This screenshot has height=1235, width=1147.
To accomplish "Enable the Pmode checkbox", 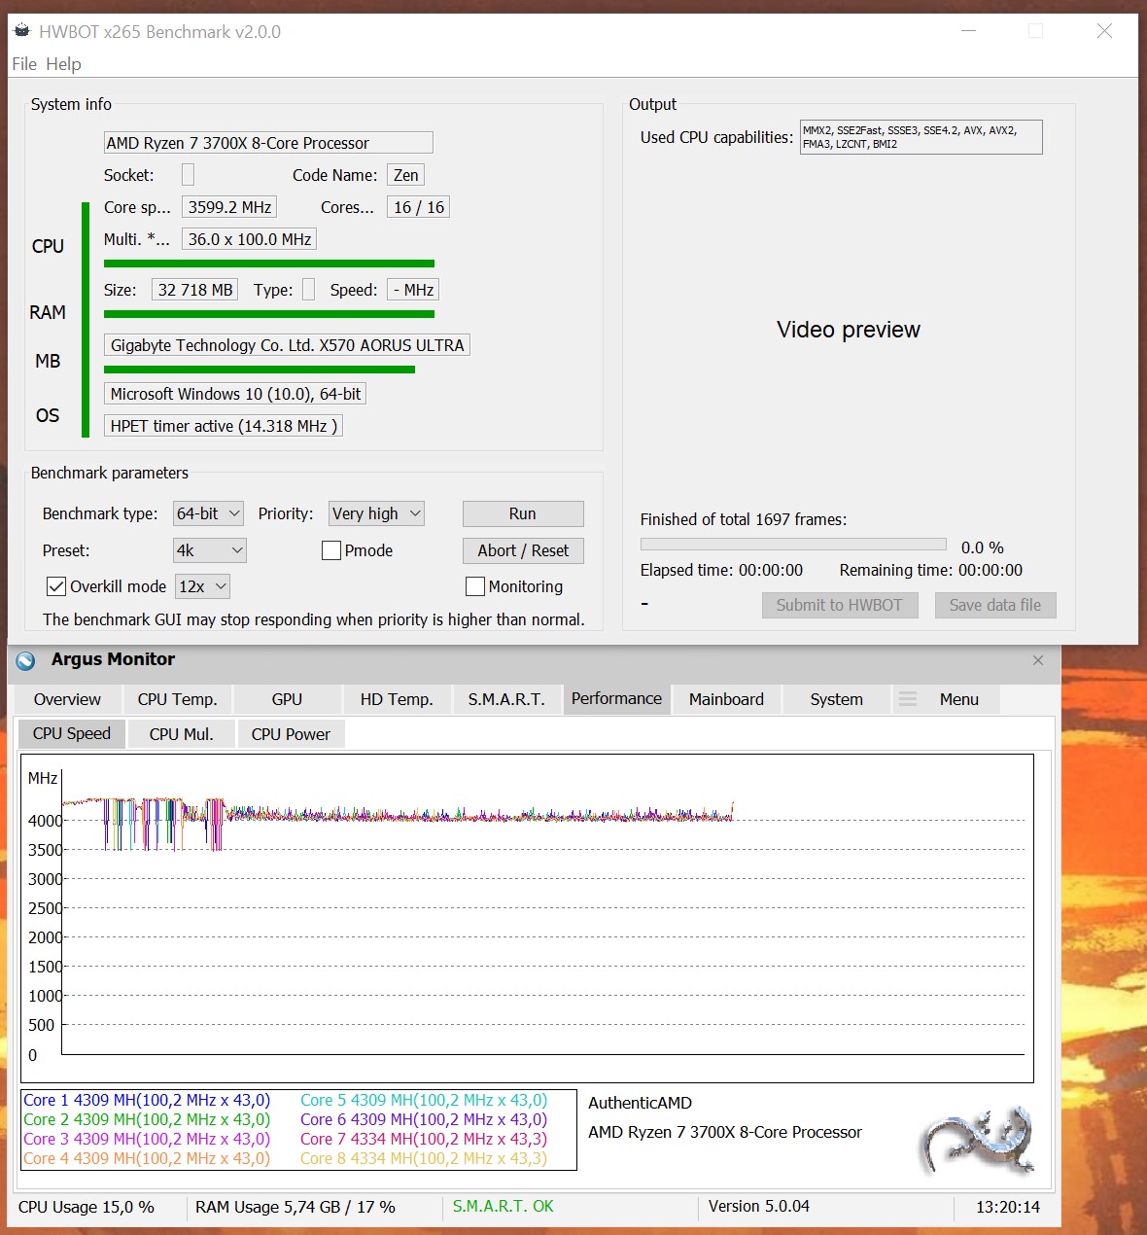I will point(331,550).
